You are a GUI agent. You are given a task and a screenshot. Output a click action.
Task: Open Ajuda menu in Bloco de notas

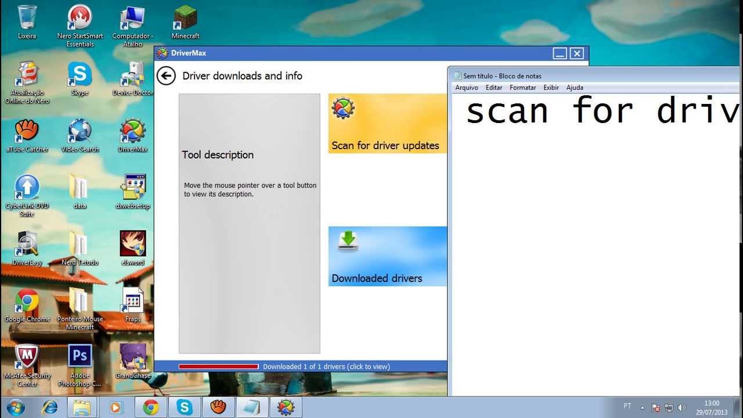(x=575, y=88)
